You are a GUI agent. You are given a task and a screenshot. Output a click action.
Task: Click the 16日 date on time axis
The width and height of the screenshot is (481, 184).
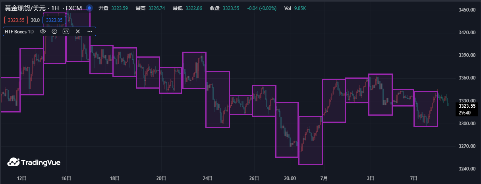pos(66,178)
